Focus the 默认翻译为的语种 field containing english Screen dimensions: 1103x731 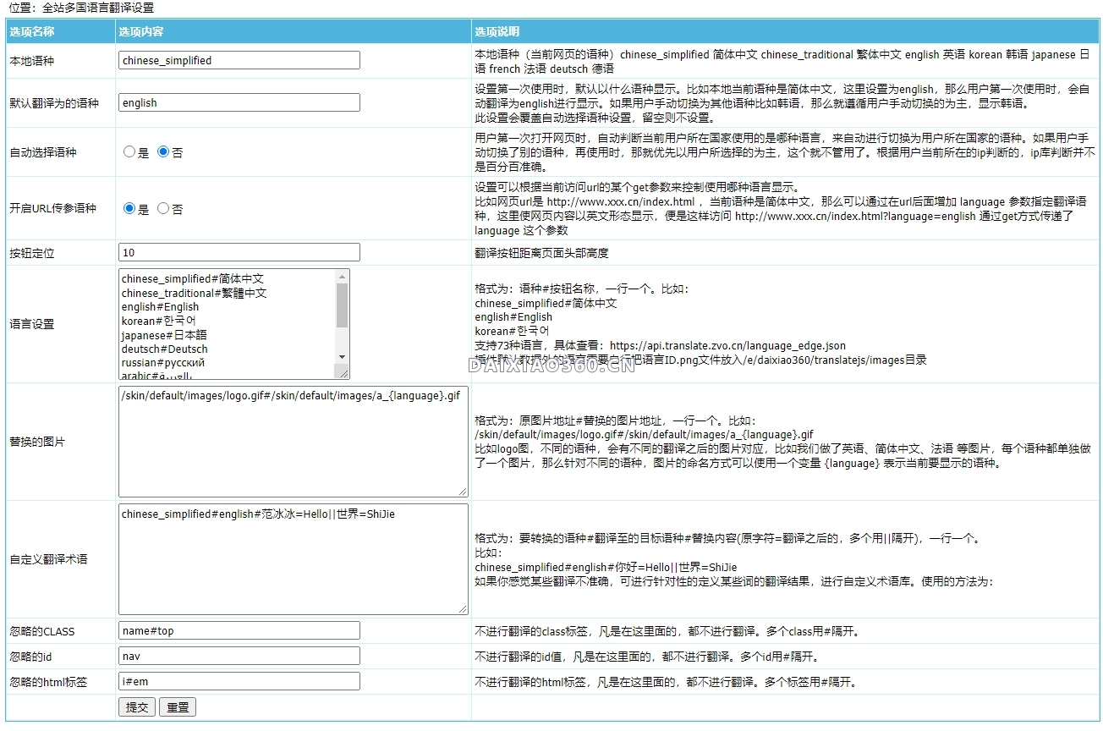pos(239,103)
